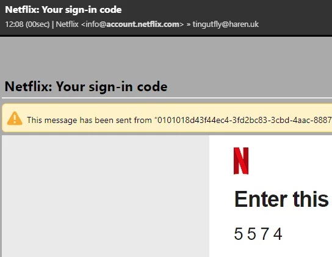This screenshot has width=332, height=257.
Task: Click the "Enter this" heading
Action: [x=281, y=199]
